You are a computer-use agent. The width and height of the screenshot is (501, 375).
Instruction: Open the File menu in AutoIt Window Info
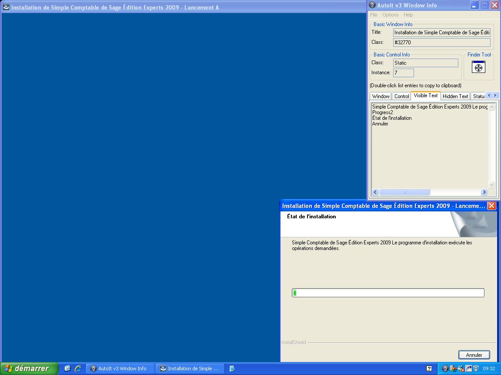[x=374, y=15]
